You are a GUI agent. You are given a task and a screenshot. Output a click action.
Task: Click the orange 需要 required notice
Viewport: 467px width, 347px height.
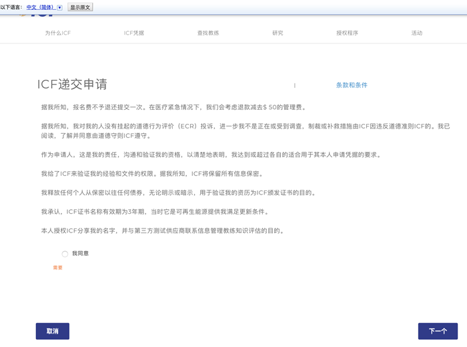click(x=58, y=268)
